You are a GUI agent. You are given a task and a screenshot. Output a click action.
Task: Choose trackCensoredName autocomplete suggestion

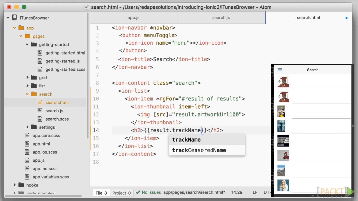click(x=207, y=150)
